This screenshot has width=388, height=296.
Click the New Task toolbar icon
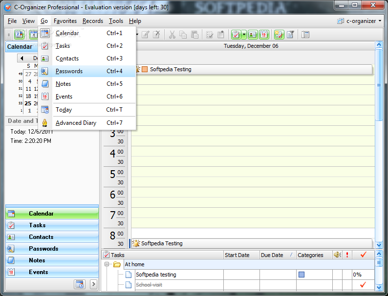236,35
